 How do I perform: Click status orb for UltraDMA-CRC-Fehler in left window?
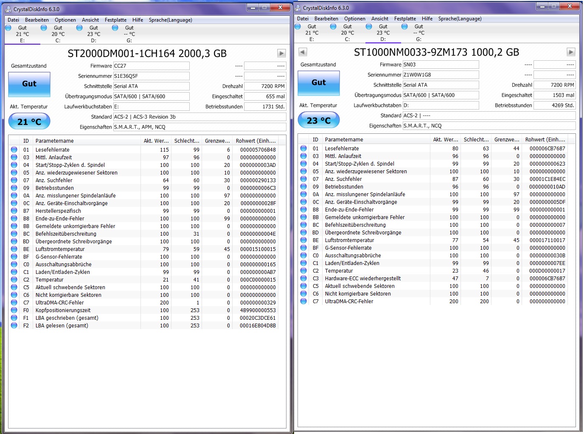(x=14, y=302)
